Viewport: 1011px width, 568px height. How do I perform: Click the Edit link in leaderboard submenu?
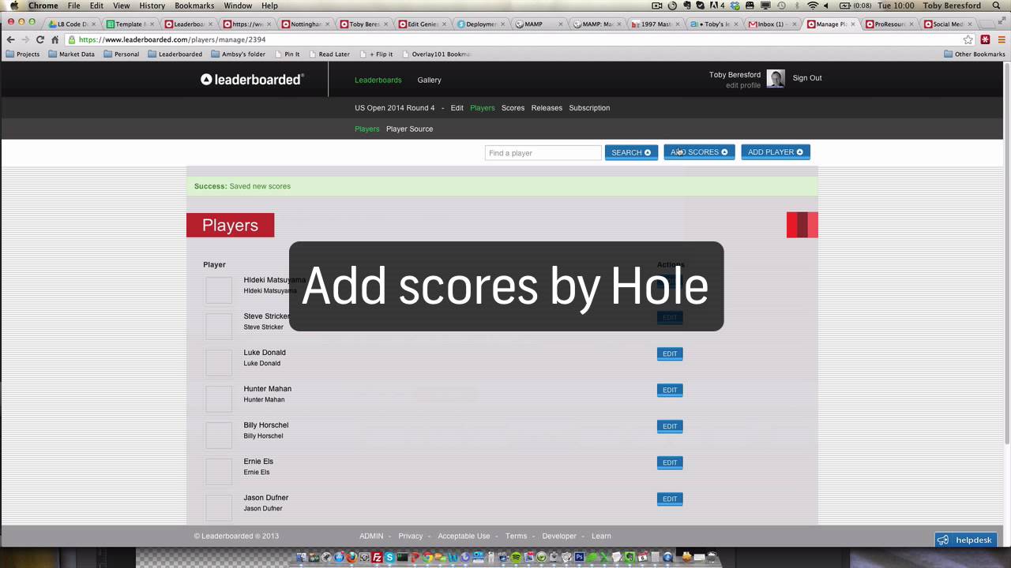click(457, 108)
